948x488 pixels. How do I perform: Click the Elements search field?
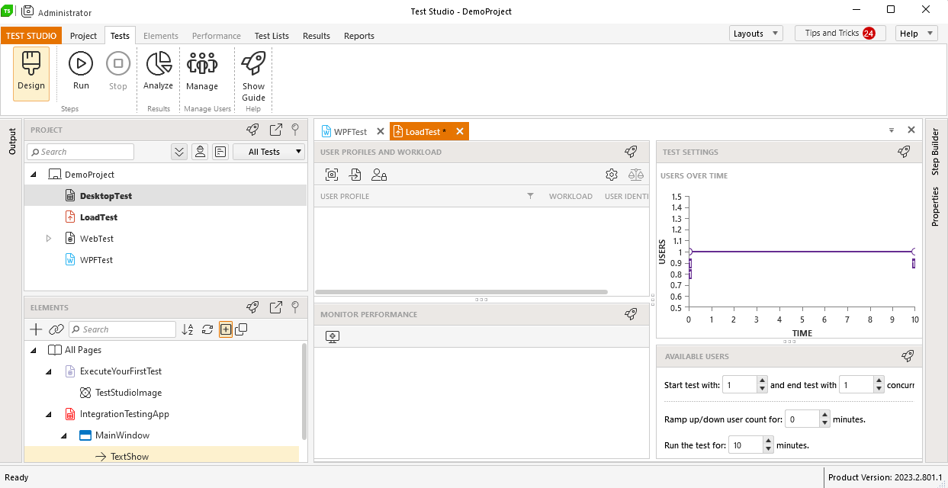pyautogui.click(x=122, y=329)
